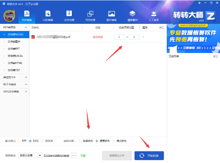Click the end page field showing 2
Viewport: 220px width, 163px height.
click(x=134, y=37)
